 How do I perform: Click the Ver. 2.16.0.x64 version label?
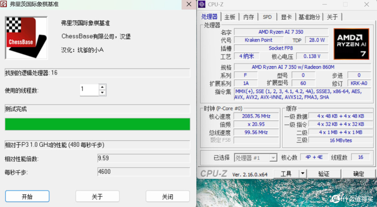tap(250, 175)
